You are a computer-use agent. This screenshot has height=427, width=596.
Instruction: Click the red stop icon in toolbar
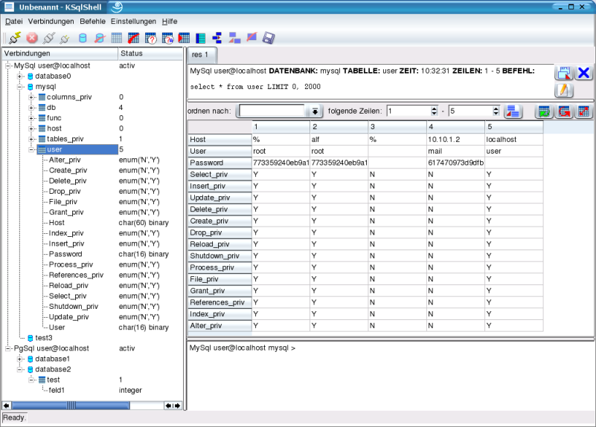[x=33, y=38]
